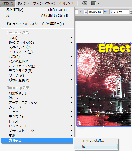Open the 表示(V) menu
Viewport: 132px width, 151px height.
click(23, 3)
